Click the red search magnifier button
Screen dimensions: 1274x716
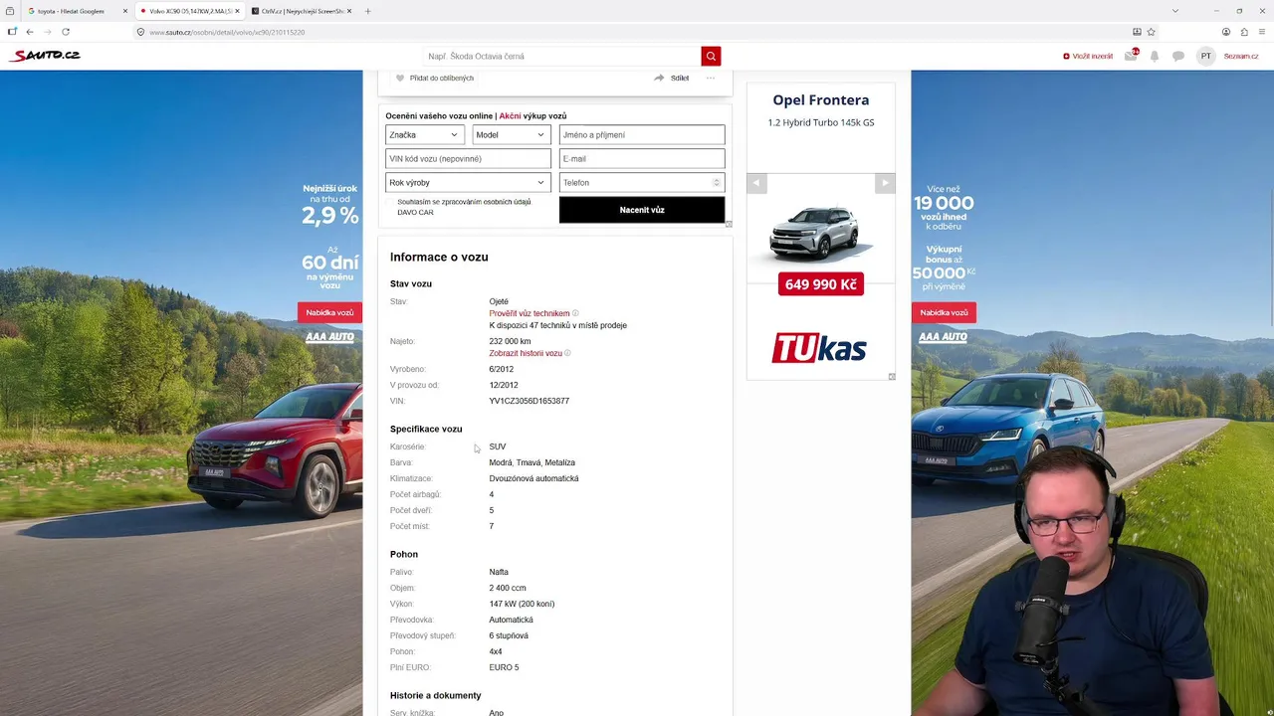(711, 56)
